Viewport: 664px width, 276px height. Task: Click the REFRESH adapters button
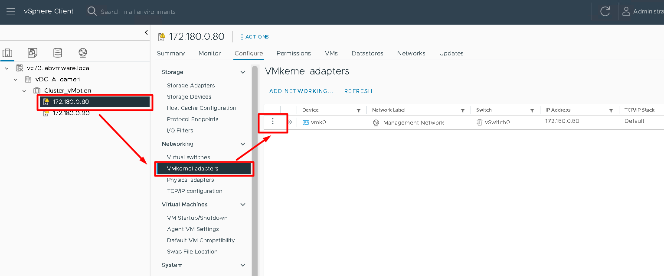tap(358, 91)
